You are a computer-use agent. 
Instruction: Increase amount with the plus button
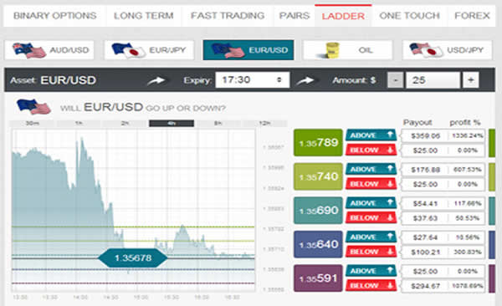coord(470,80)
